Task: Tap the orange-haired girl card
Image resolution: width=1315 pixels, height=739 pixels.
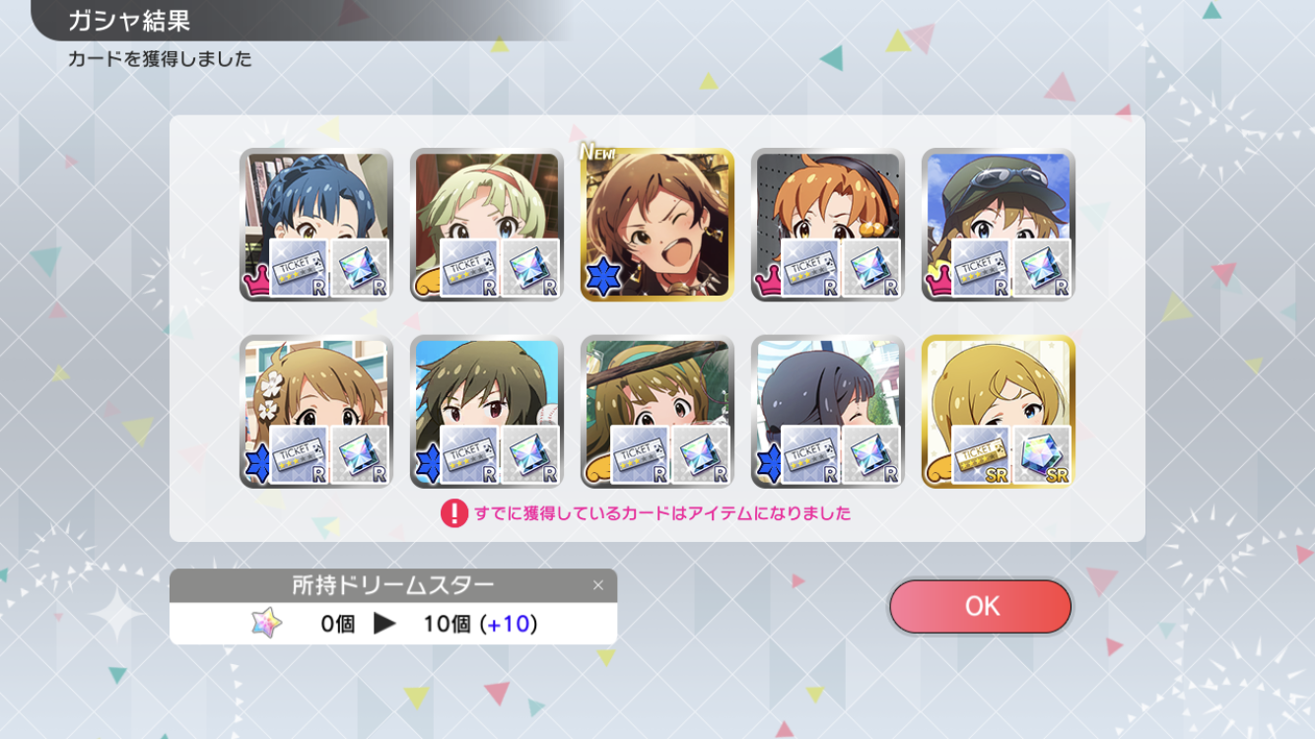Action: click(828, 225)
